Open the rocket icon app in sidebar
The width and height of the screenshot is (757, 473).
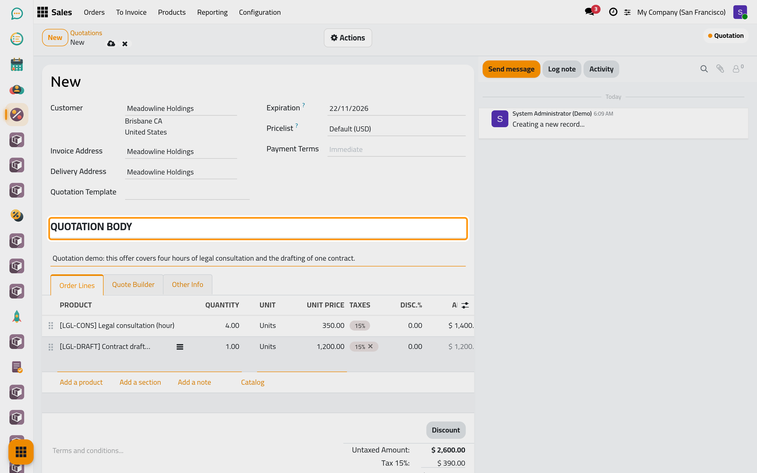[x=17, y=317]
